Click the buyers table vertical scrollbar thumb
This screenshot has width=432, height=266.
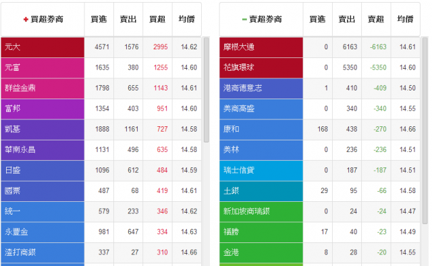click(207, 90)
